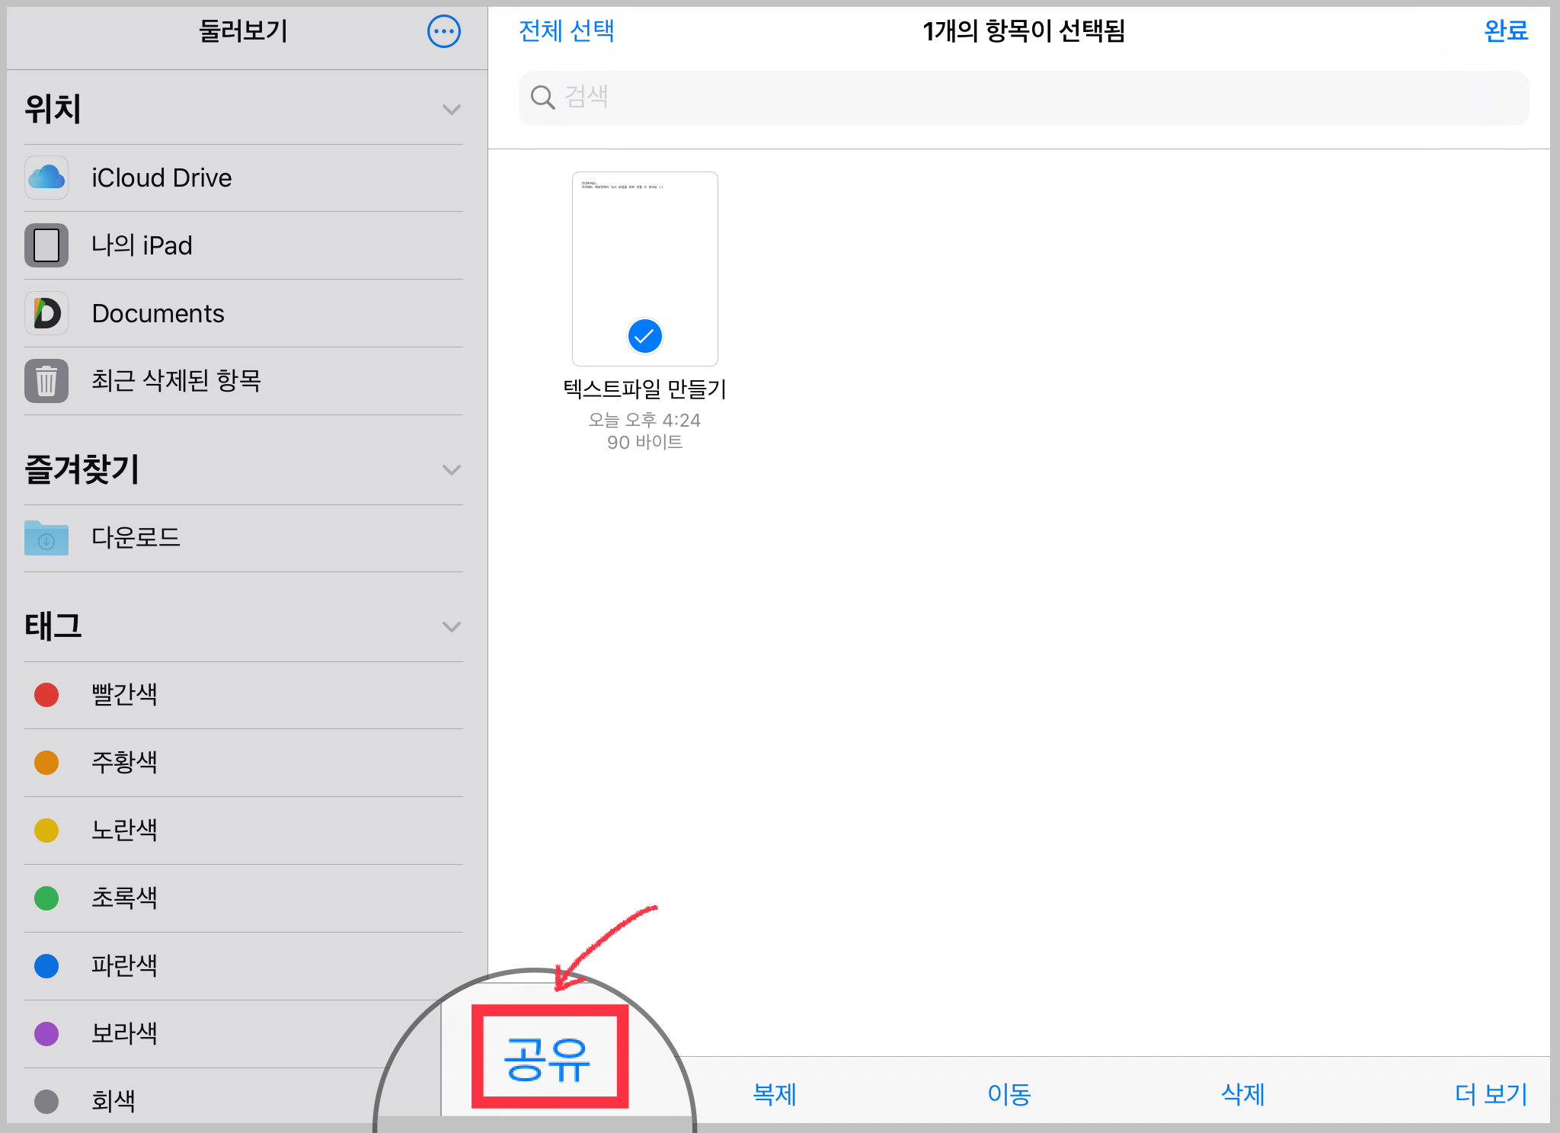
Task: Tap 삭제 in the bottom toolbar
Action: point(1242,1094)
